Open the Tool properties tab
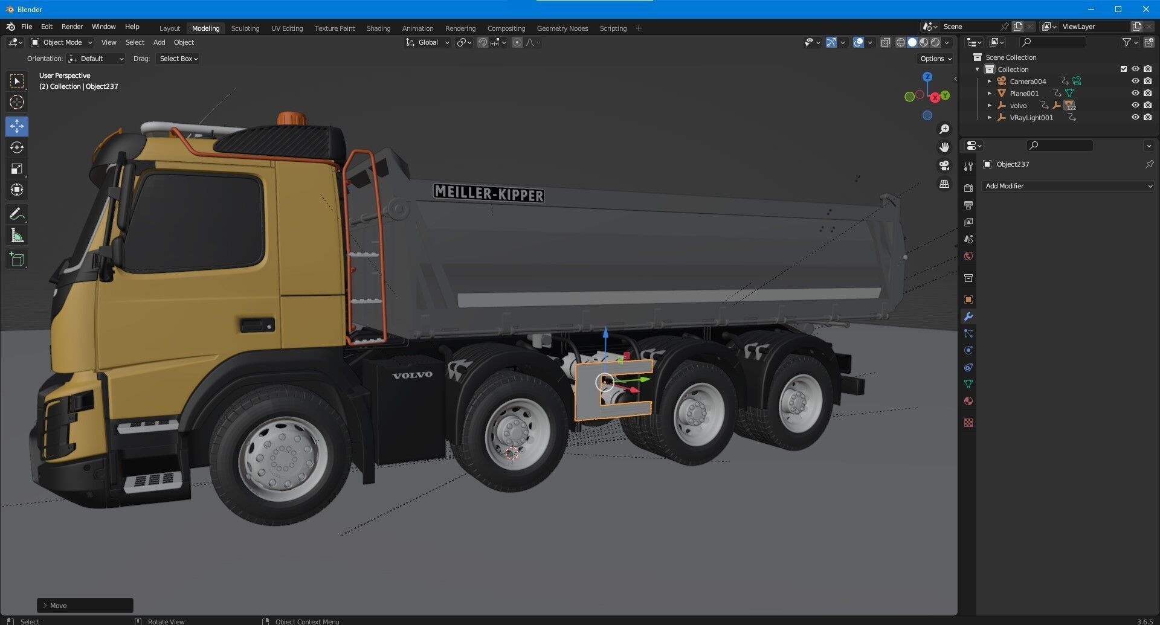 [x=968, y=167]
